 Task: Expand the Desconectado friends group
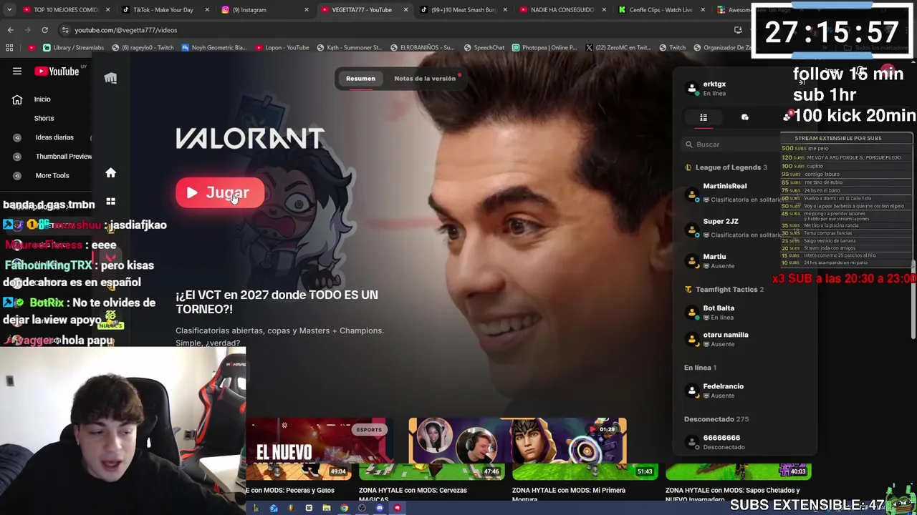click(x=716, y=419)
